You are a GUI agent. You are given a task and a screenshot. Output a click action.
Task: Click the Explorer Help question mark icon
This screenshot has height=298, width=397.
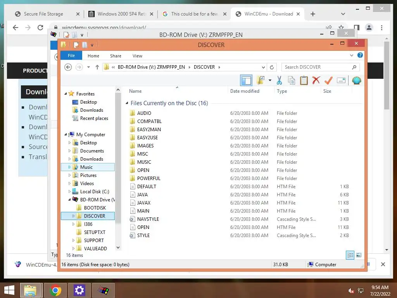pyautogui.click(x=360, y=55)
